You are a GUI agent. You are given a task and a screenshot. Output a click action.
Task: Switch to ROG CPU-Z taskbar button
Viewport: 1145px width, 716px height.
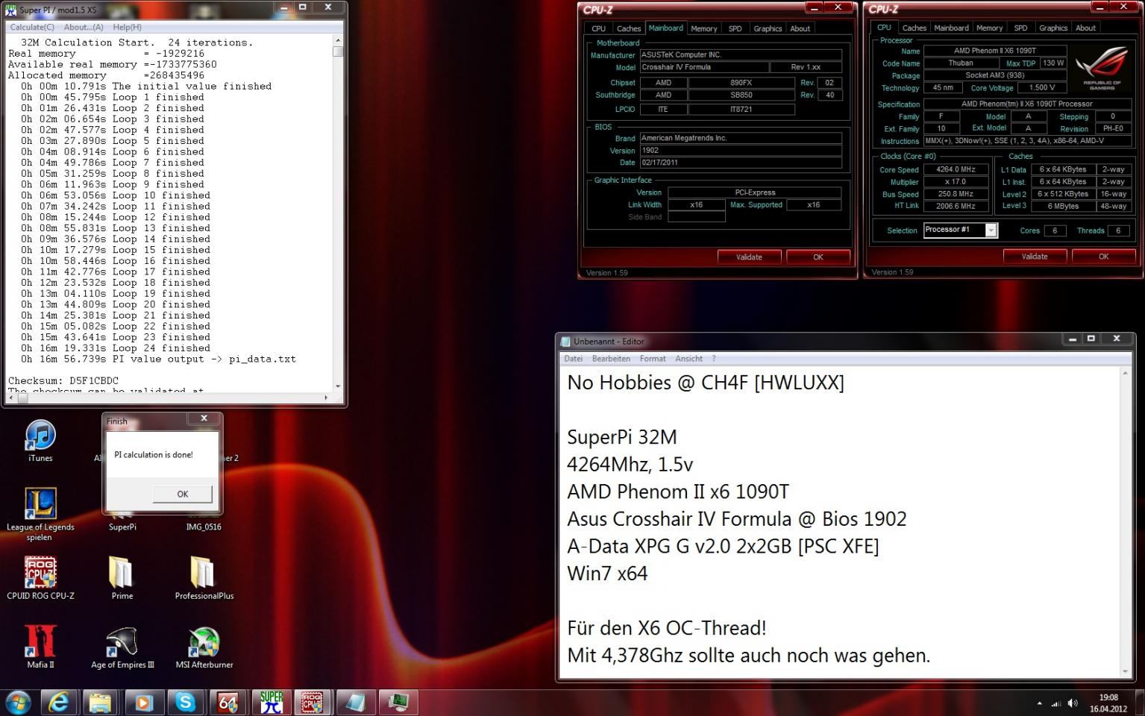pos(313,702)
